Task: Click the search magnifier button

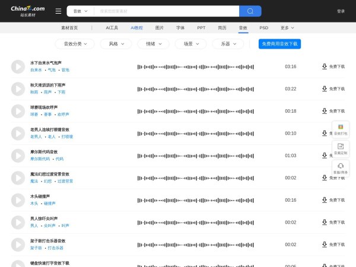Action: point(250,11)
